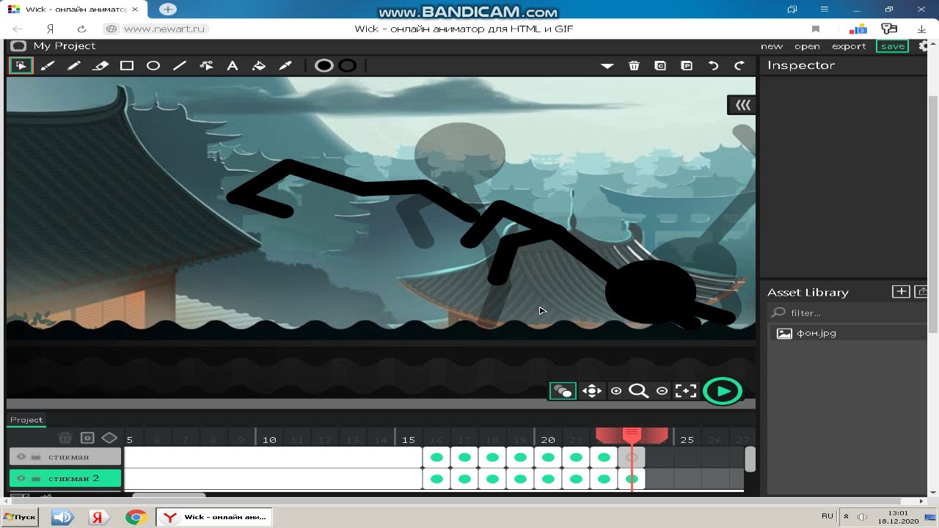Select the canvas pan tool
The height and width of the screenshot is (528, 939).
click(x=592, y=391)
